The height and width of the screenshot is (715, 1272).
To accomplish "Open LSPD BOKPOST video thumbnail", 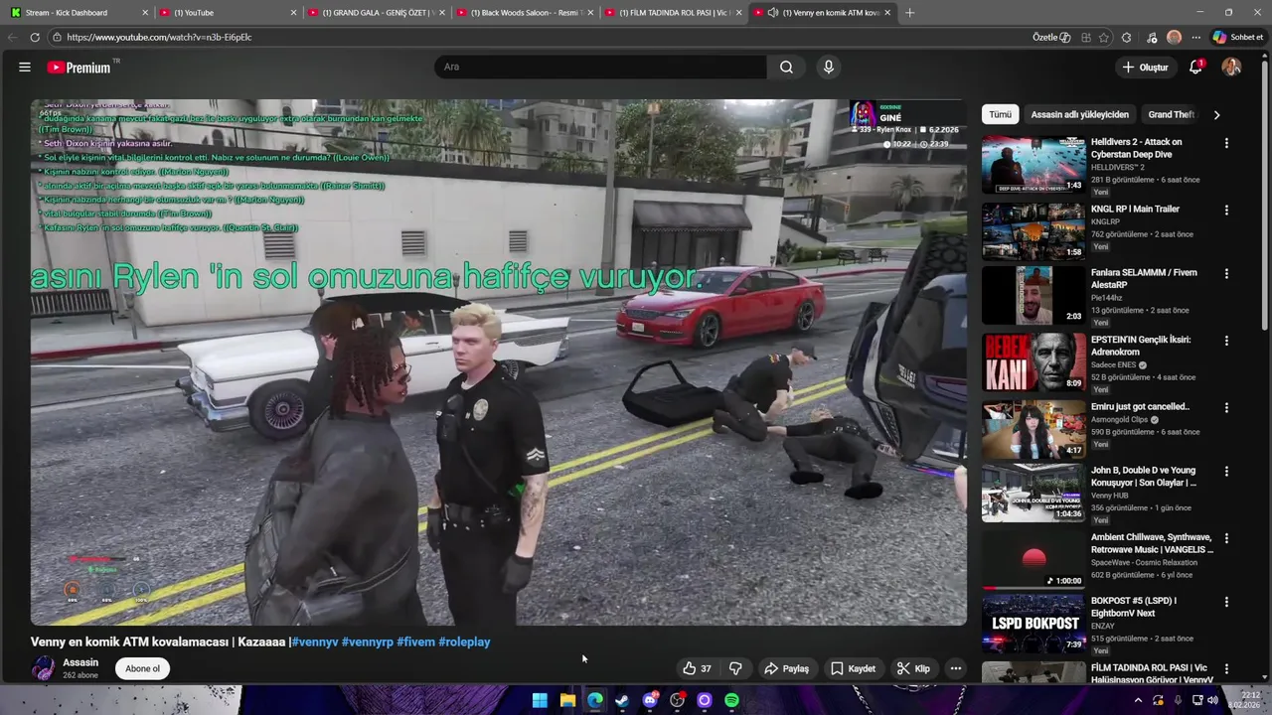I will [1033, 624].
